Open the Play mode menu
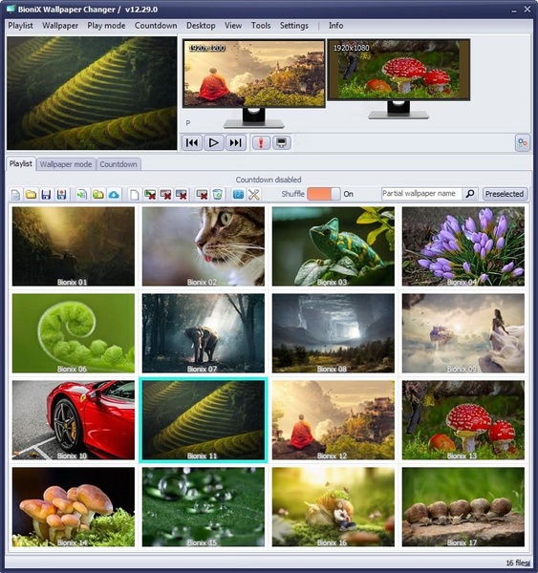The height and width of the screenshot is (573, 538). pos(106,26)
